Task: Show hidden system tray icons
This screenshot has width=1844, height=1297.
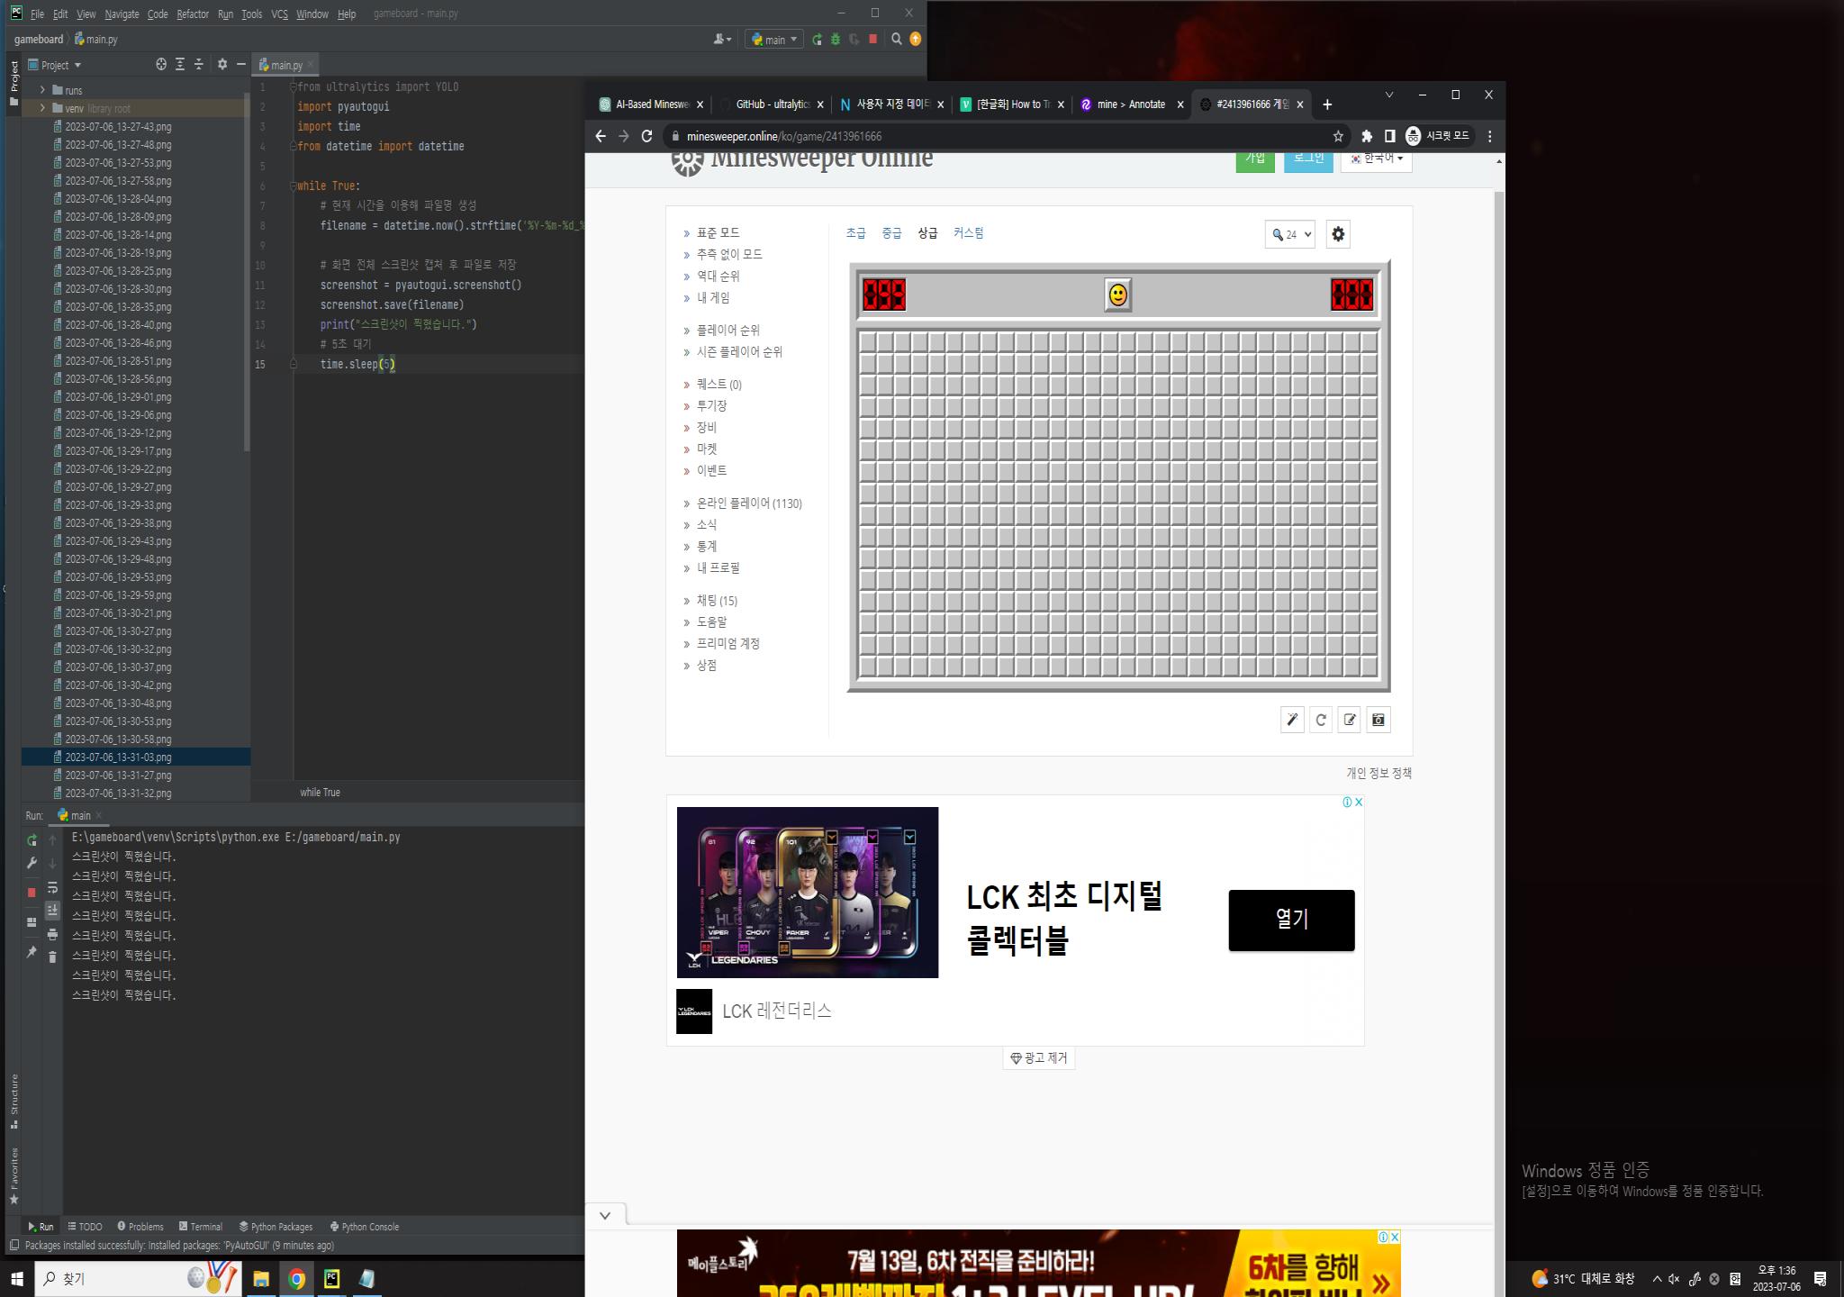Action: pyautogui.click(x=1657, y=1279)
